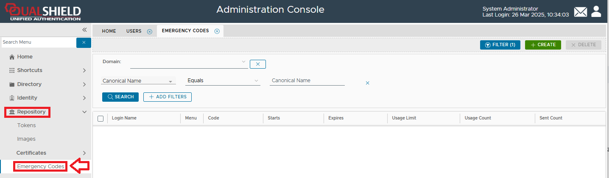Click the user profile icon
This screenshot has height=178, width=609.
(x=596, y=11)
